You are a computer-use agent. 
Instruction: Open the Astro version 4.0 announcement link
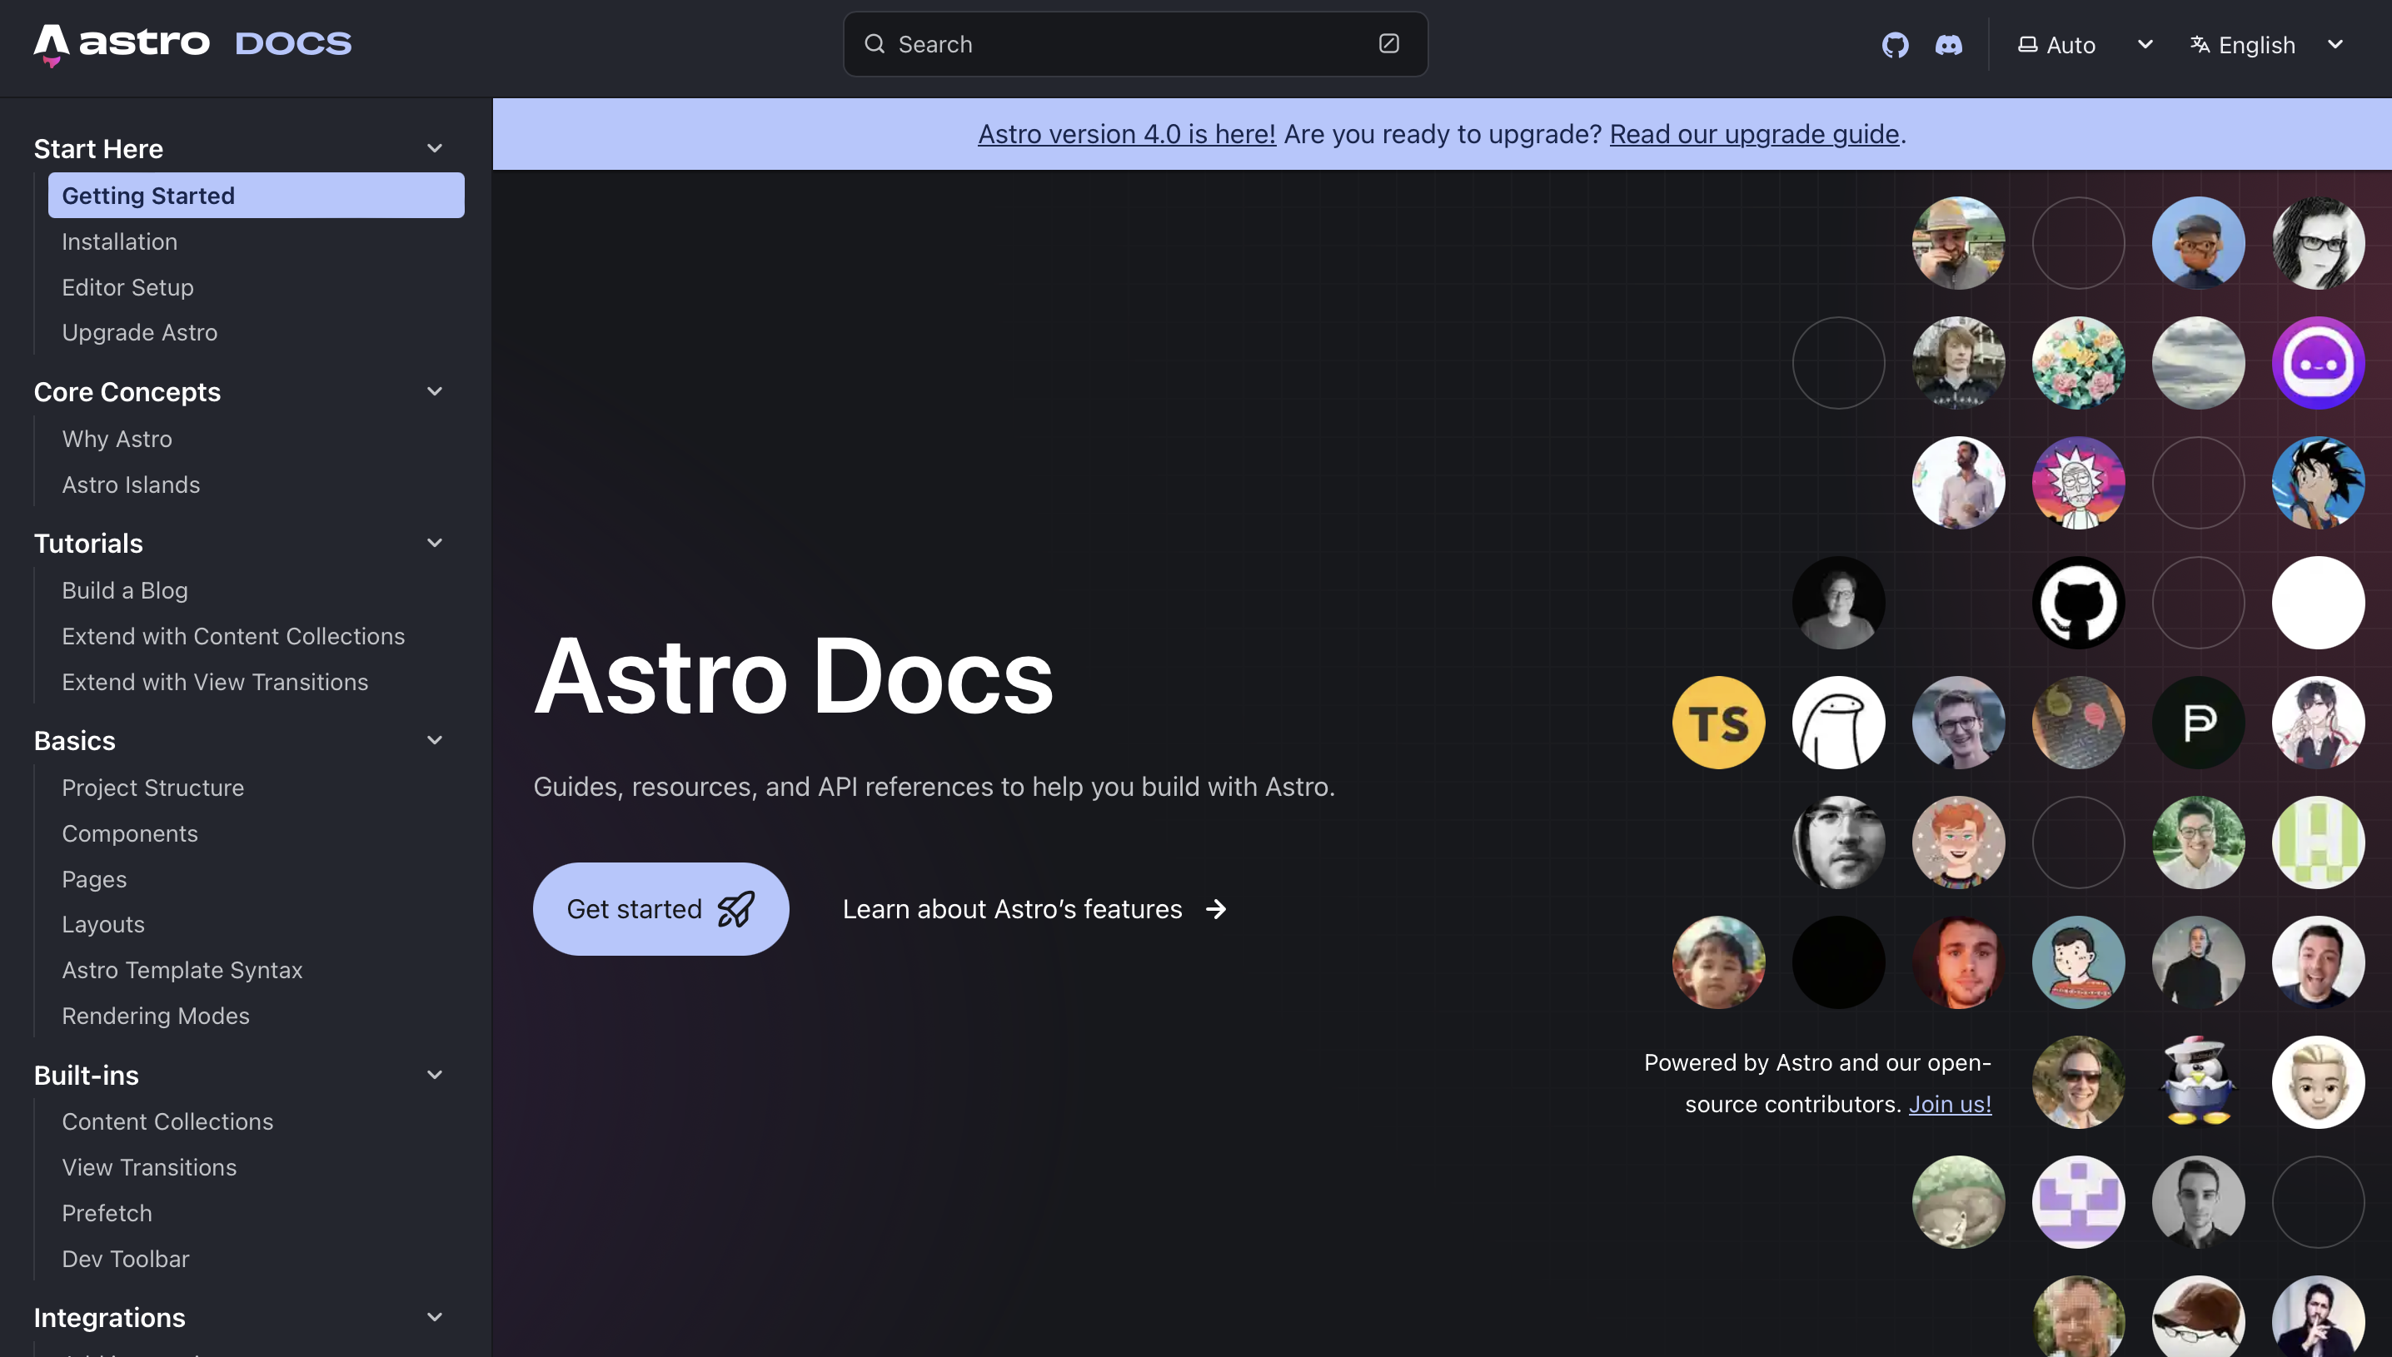pos(1126,134)
